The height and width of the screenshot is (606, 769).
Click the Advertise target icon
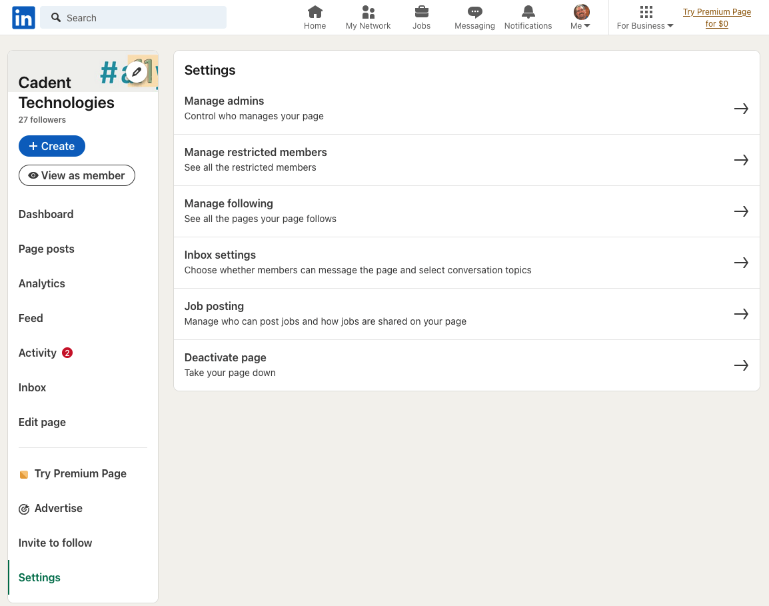23,509
